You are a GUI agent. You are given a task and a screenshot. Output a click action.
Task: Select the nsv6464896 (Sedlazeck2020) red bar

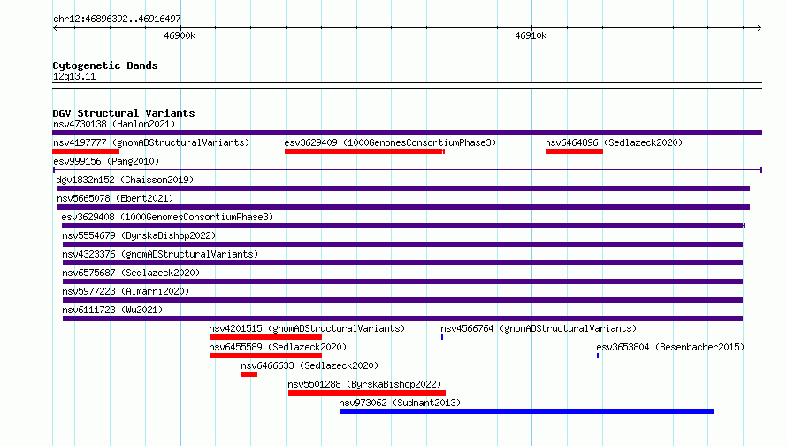click(574, 151)
